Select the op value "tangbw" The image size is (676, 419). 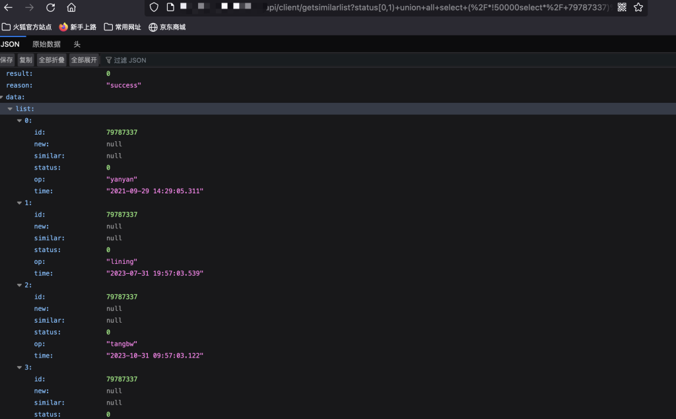coord(121,344)
